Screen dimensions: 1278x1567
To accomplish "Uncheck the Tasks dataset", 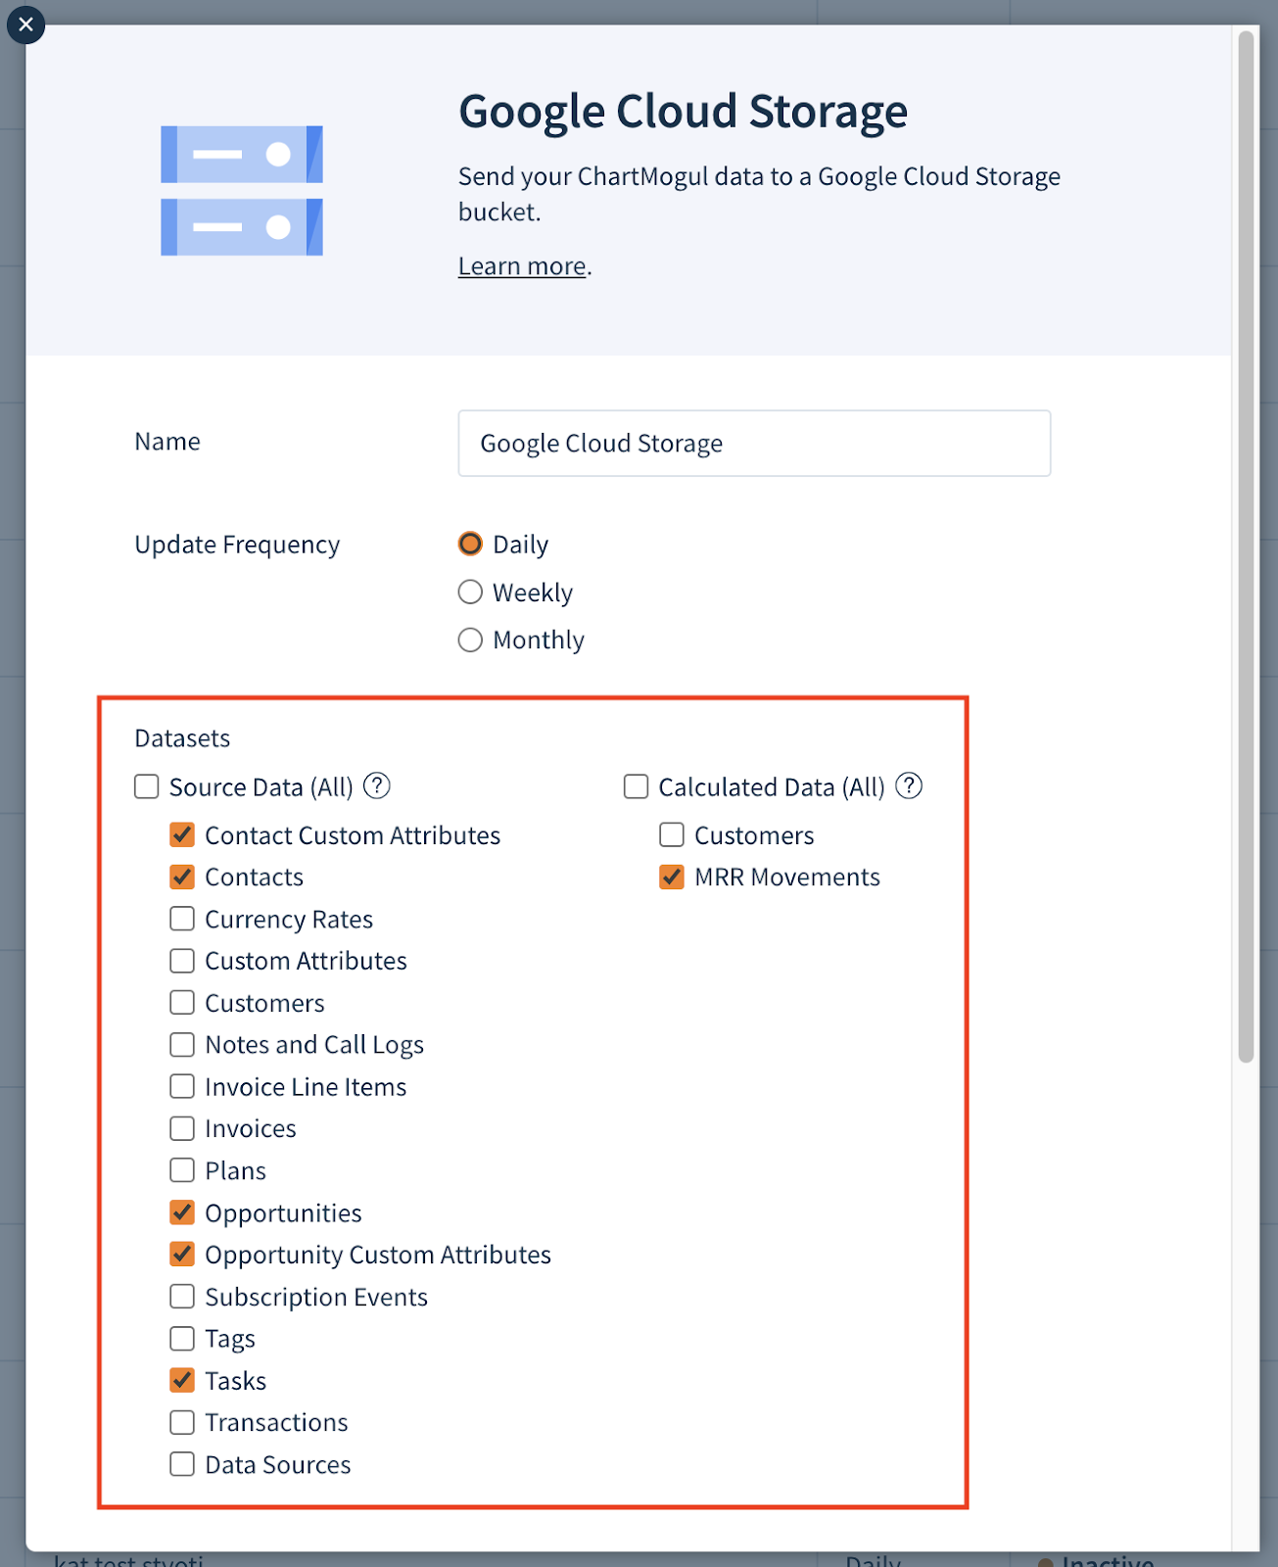I will click(182, 1380).
